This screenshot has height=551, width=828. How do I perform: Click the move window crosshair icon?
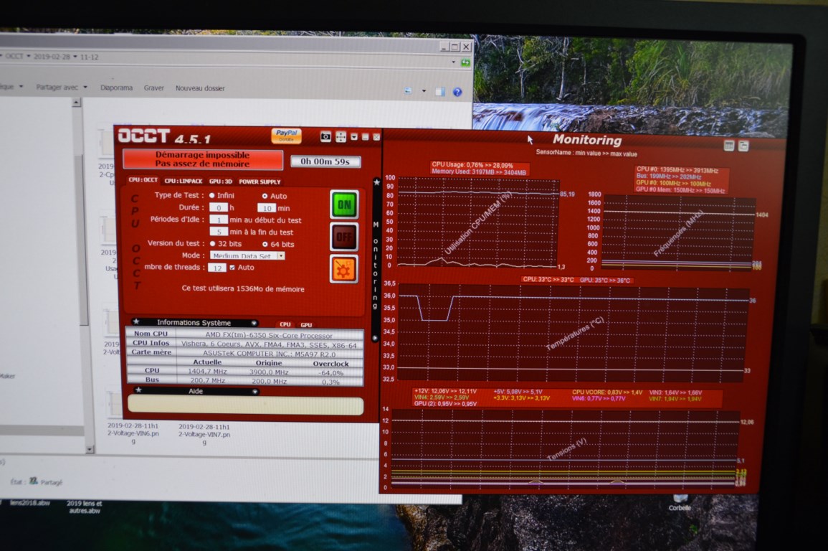click(x=341, y=136)
